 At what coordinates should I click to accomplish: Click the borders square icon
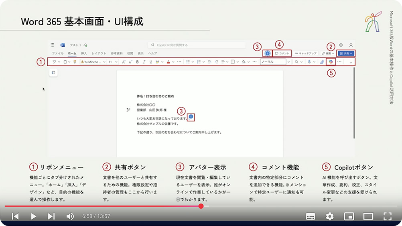[233, 62]
